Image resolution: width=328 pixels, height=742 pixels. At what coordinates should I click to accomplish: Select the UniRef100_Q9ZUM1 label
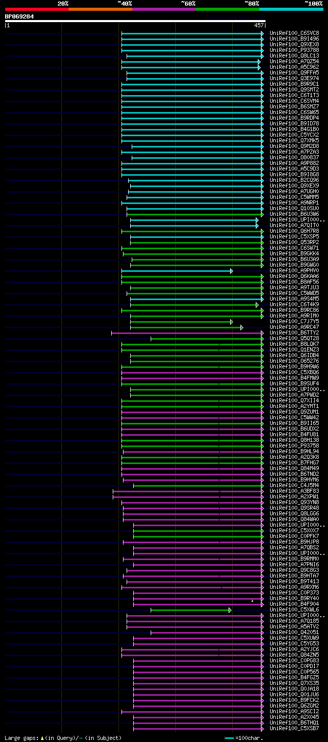coord(294,412)
